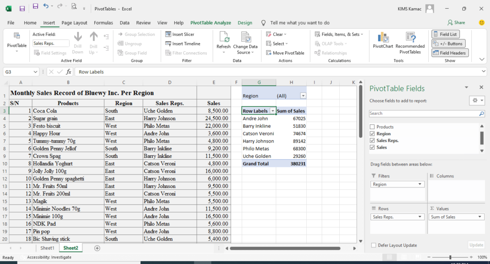Uncheck the Sales field checkbox

(372, 147)
